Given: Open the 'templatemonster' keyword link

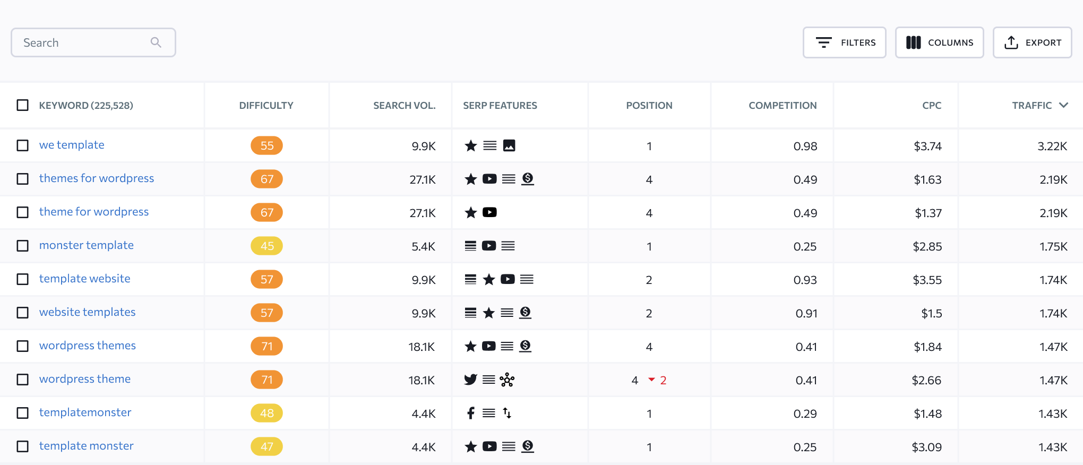Looking at the screenshot, I should click(x=85, y=412).
